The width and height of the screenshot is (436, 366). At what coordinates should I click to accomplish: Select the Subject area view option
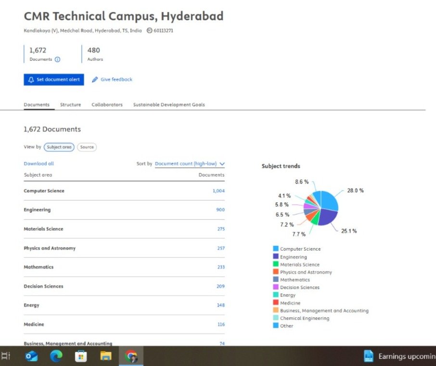(x=59, y=147)
